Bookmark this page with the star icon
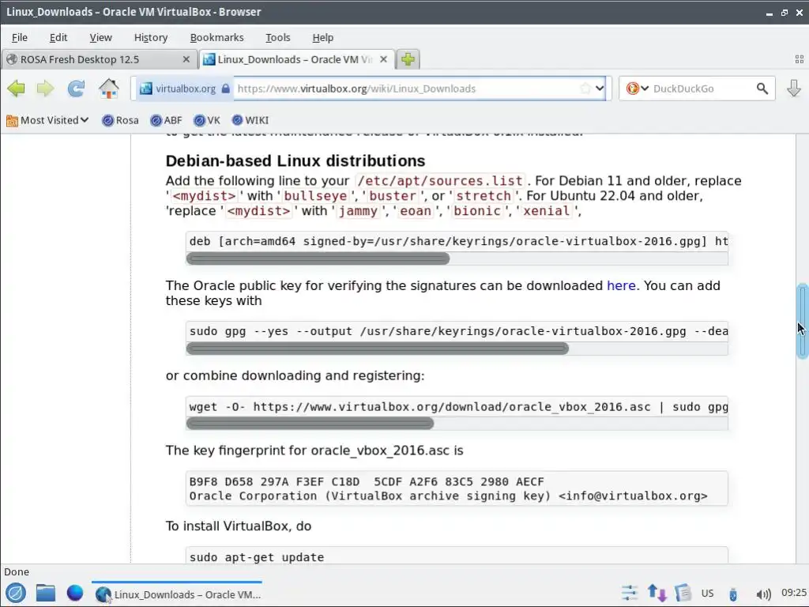The width and height of the screenshot is (809, 607). pos(585,89)
